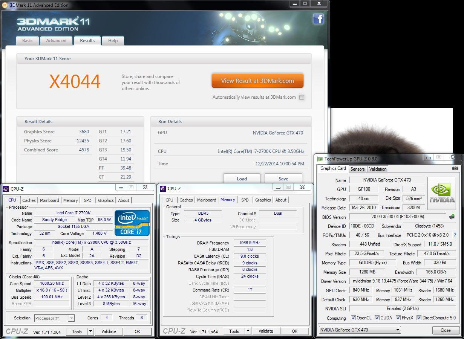Expand Tools arrow in left CPU-Z window

(90, 331)
